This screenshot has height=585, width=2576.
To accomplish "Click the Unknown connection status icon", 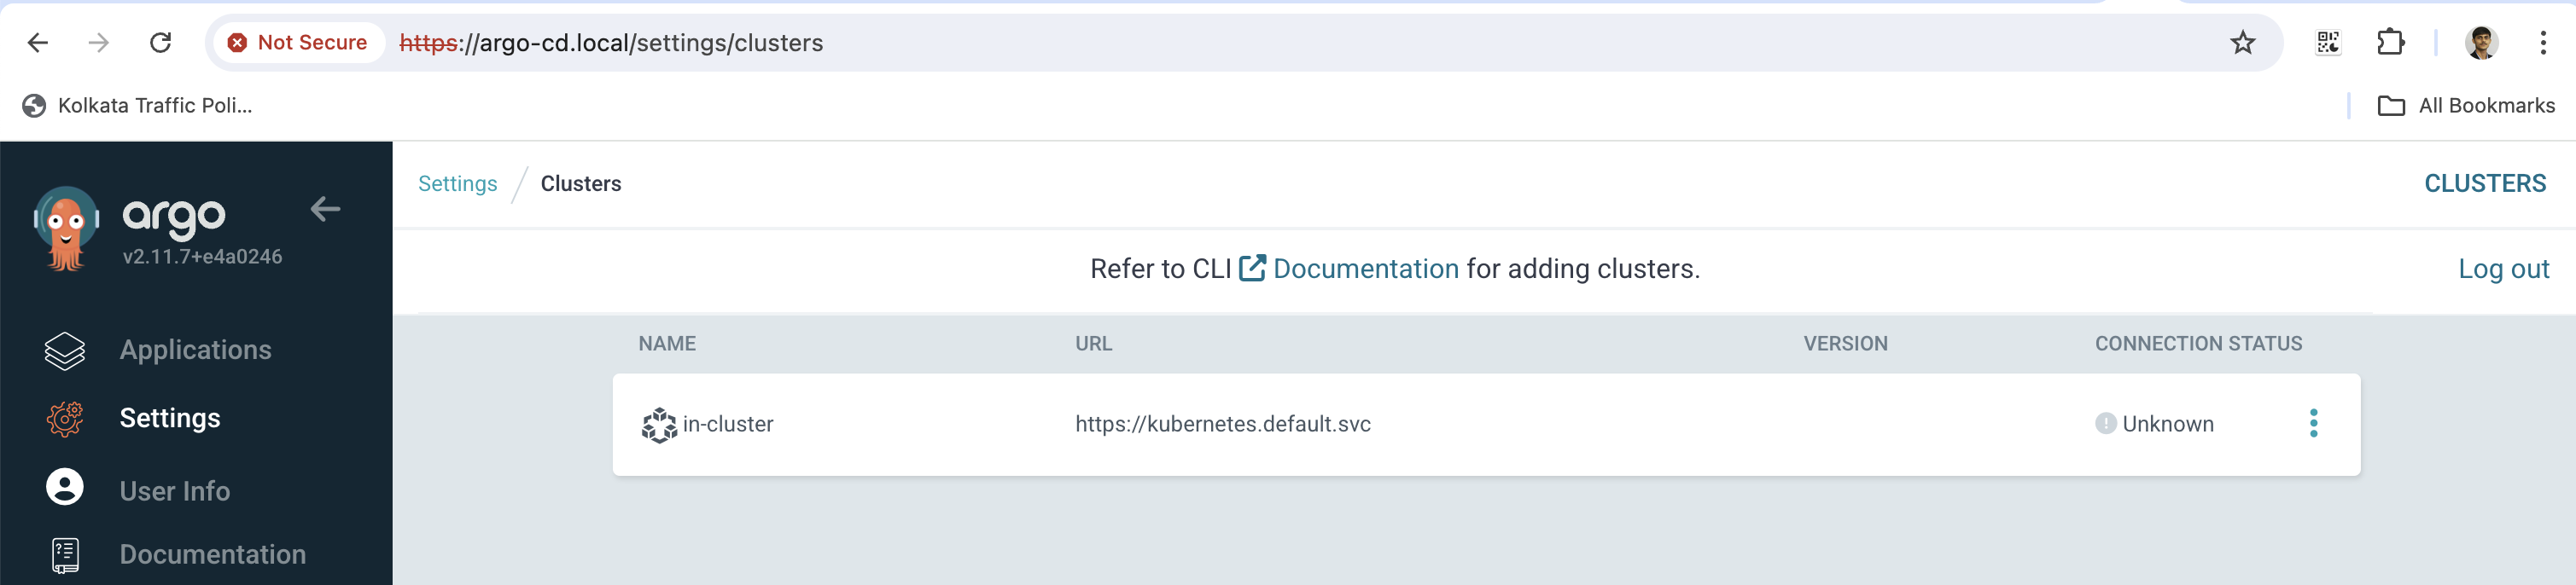I will [x=2105, y=423].
